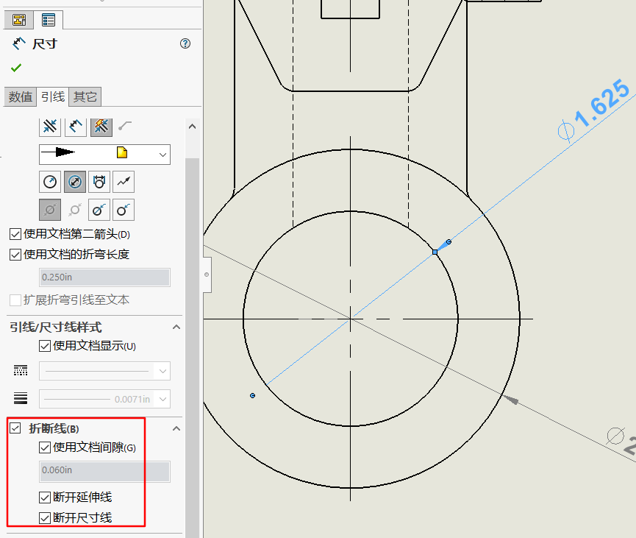Toggle the 使用文档第二箭头 checkbox

point(15,234)
